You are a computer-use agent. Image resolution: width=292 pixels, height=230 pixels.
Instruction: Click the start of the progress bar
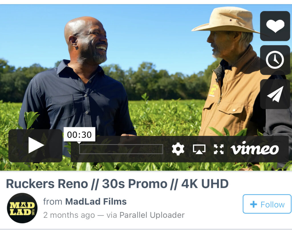tap(80, 149)
